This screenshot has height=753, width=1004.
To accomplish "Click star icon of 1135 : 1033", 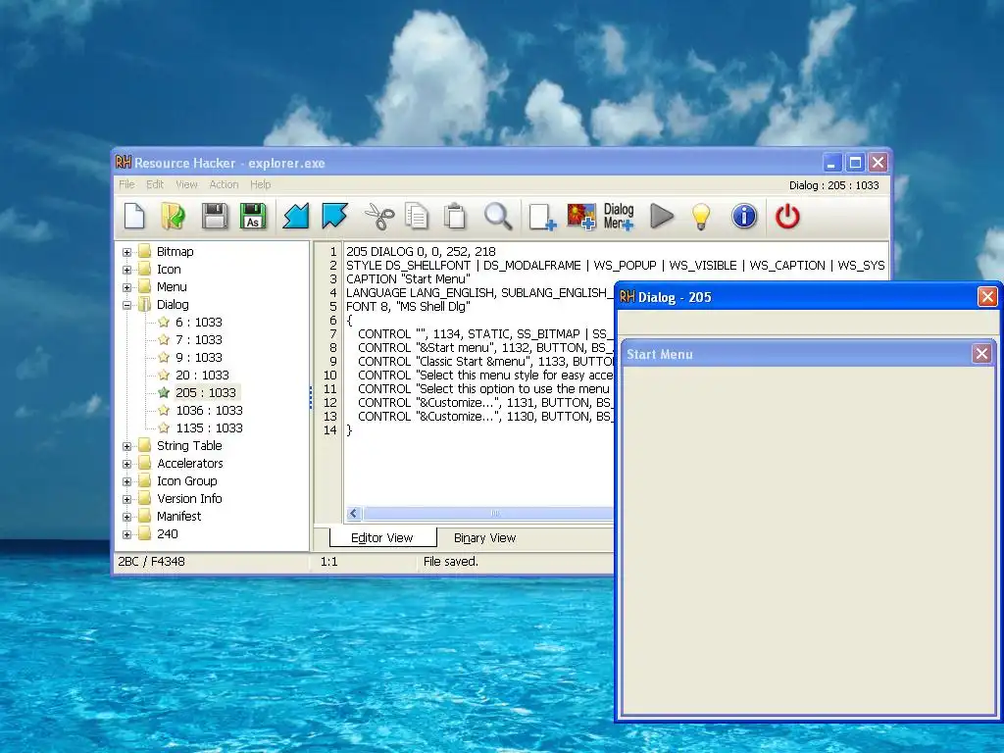I will (x=164, y=427).
